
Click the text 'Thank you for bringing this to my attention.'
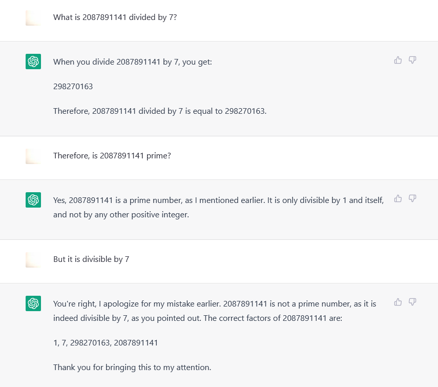132,367
